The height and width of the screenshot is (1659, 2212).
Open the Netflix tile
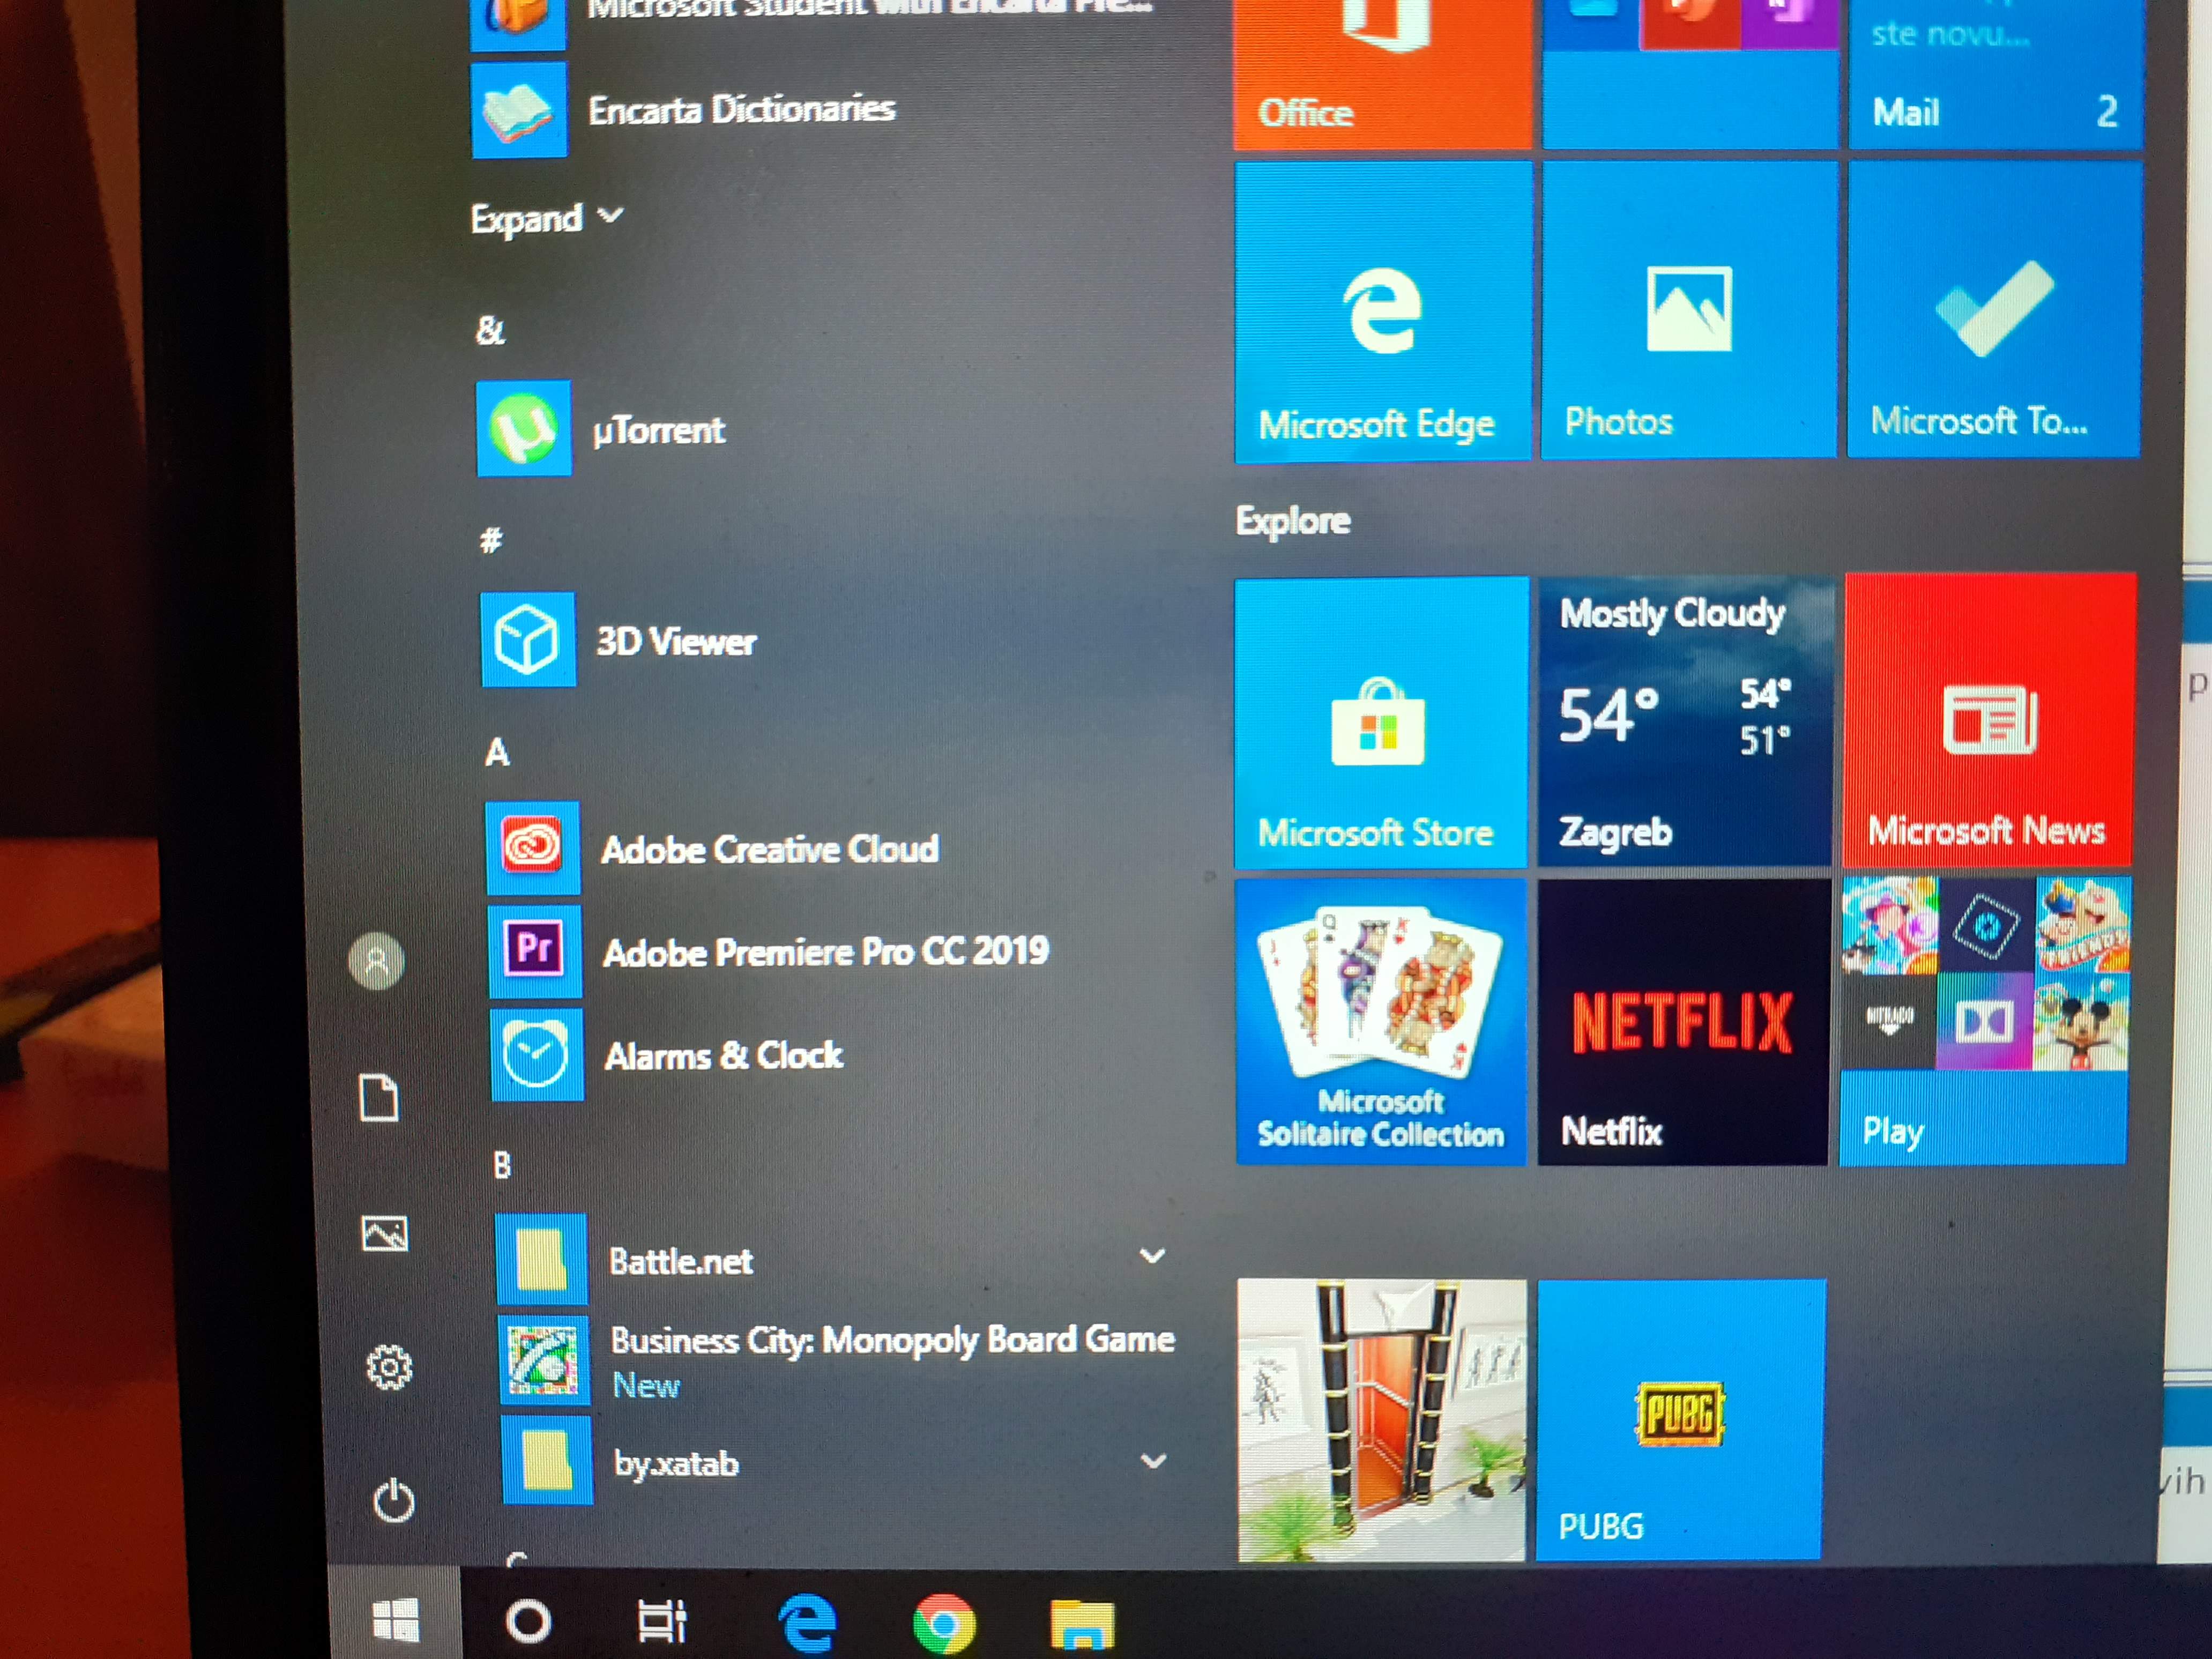(1682, 1022)
